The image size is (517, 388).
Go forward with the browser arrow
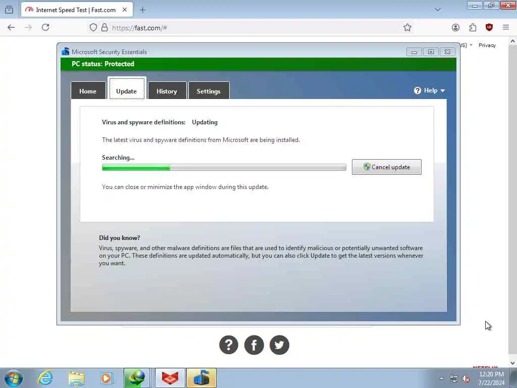pyautogui.click(x=28, y=27)
